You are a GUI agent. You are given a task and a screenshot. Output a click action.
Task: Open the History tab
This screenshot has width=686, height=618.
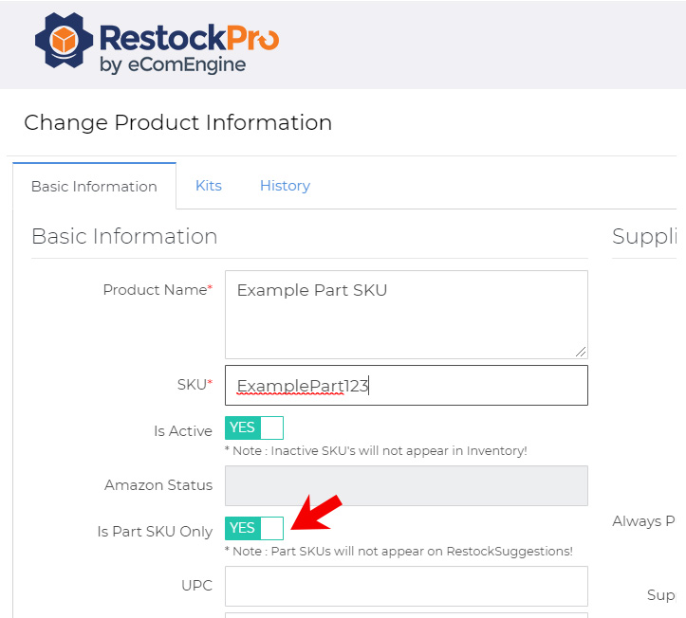pyautogui.click(x=285, y=186)
